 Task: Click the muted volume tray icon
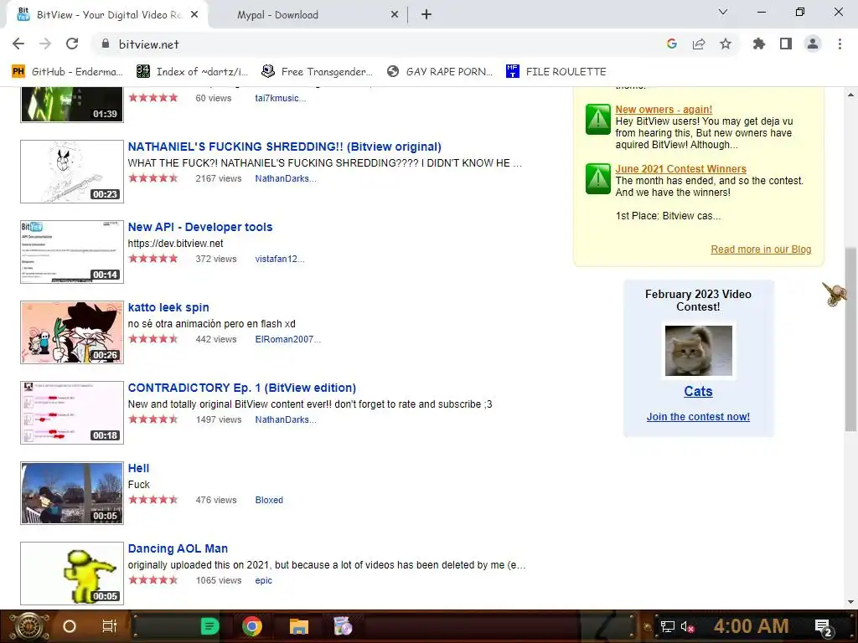[688, 626]
